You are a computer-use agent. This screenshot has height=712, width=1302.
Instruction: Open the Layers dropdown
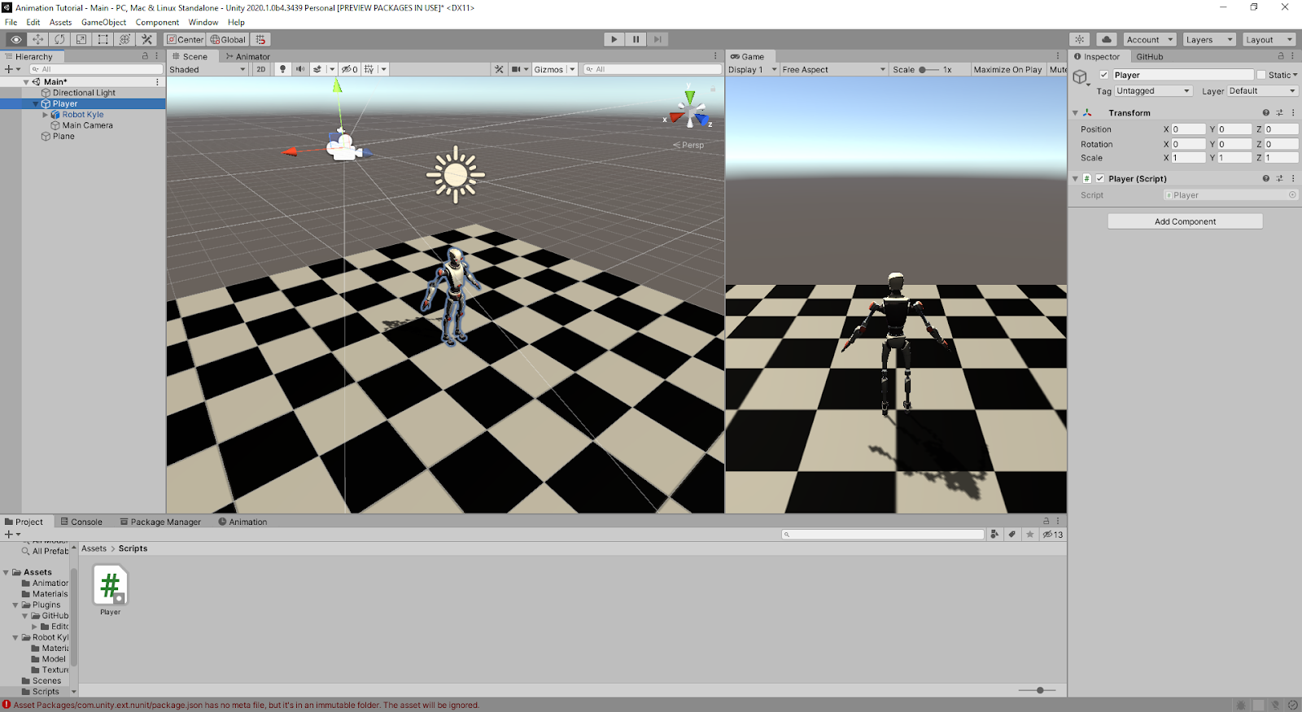click(x=1209, y=39)
